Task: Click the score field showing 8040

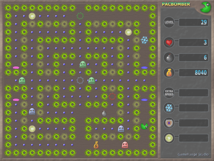Action: (x=194, y=72)
